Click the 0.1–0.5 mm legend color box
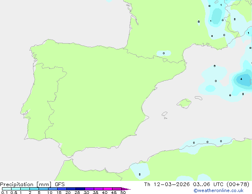Screen dimensions: 252x194 tap(7, 189)
